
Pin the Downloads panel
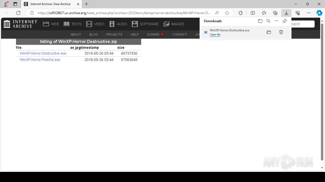coord(285,21)
